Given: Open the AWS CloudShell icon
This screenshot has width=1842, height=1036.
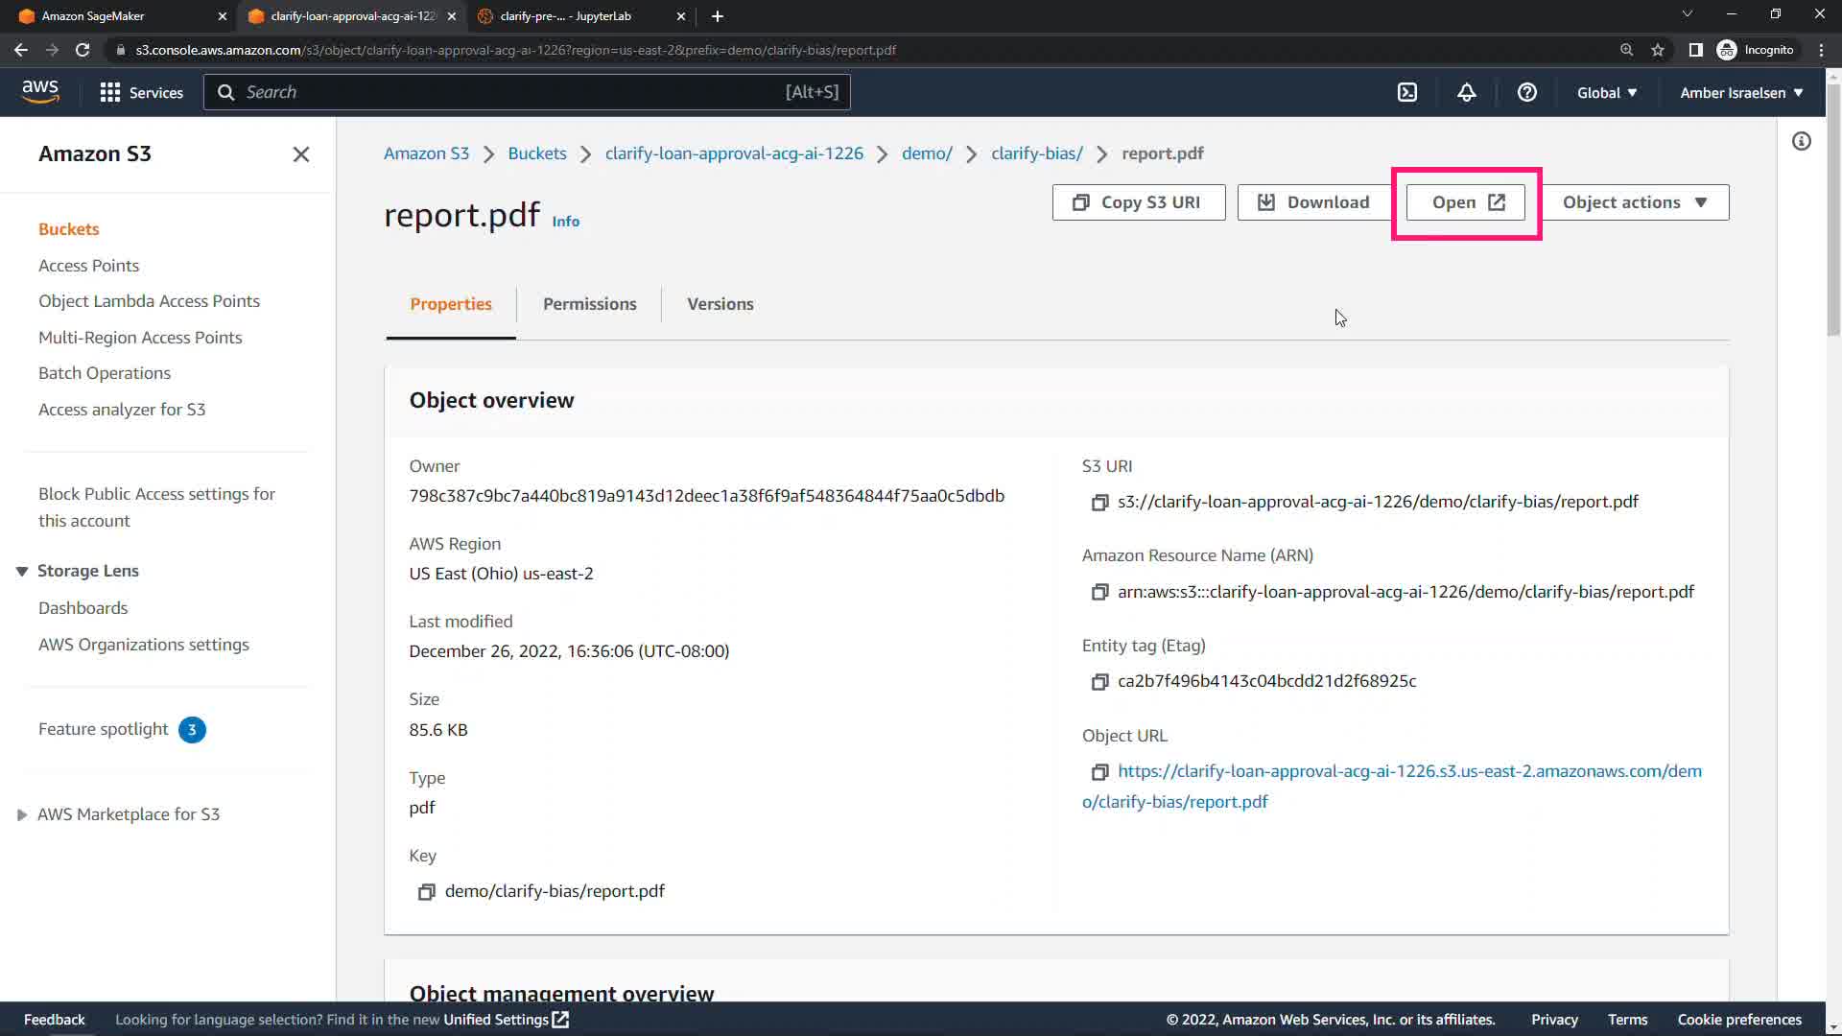Looking at the screenshot, I should point(1406,92).
